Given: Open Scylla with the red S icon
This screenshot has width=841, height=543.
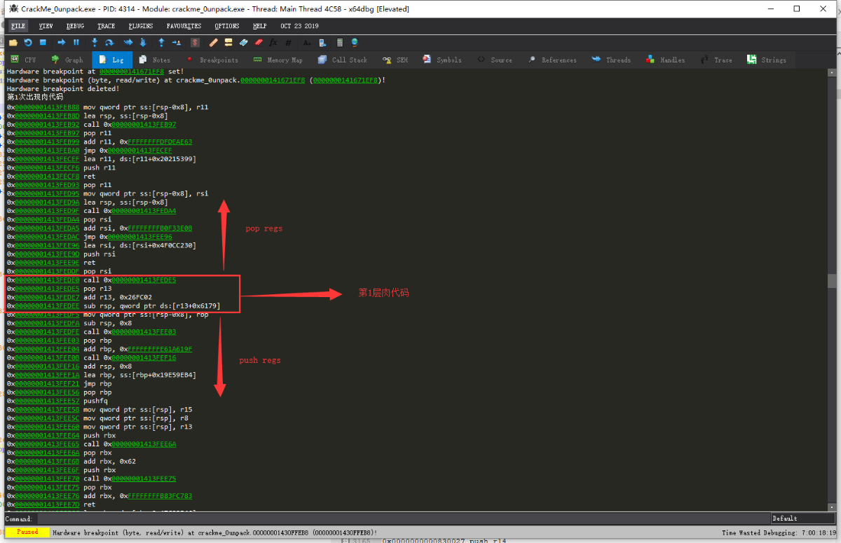Looking at the screenshot, I should pos(196,43).
